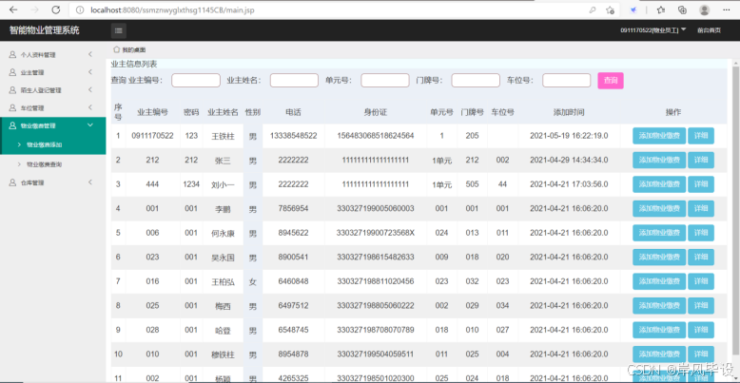Toggle sidebar with the hamburger menu icon
The image size is (740, 383).
click(119, 30)
